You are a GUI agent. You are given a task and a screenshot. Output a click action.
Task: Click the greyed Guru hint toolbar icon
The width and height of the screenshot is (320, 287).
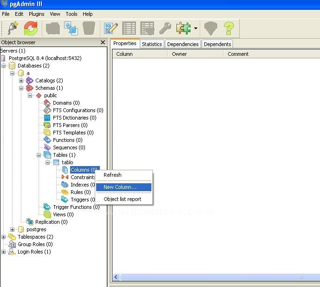[211, 28]
